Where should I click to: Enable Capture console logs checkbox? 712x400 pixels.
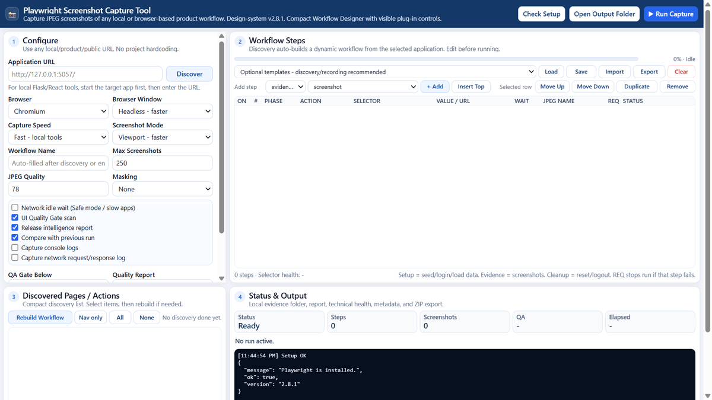15,248
